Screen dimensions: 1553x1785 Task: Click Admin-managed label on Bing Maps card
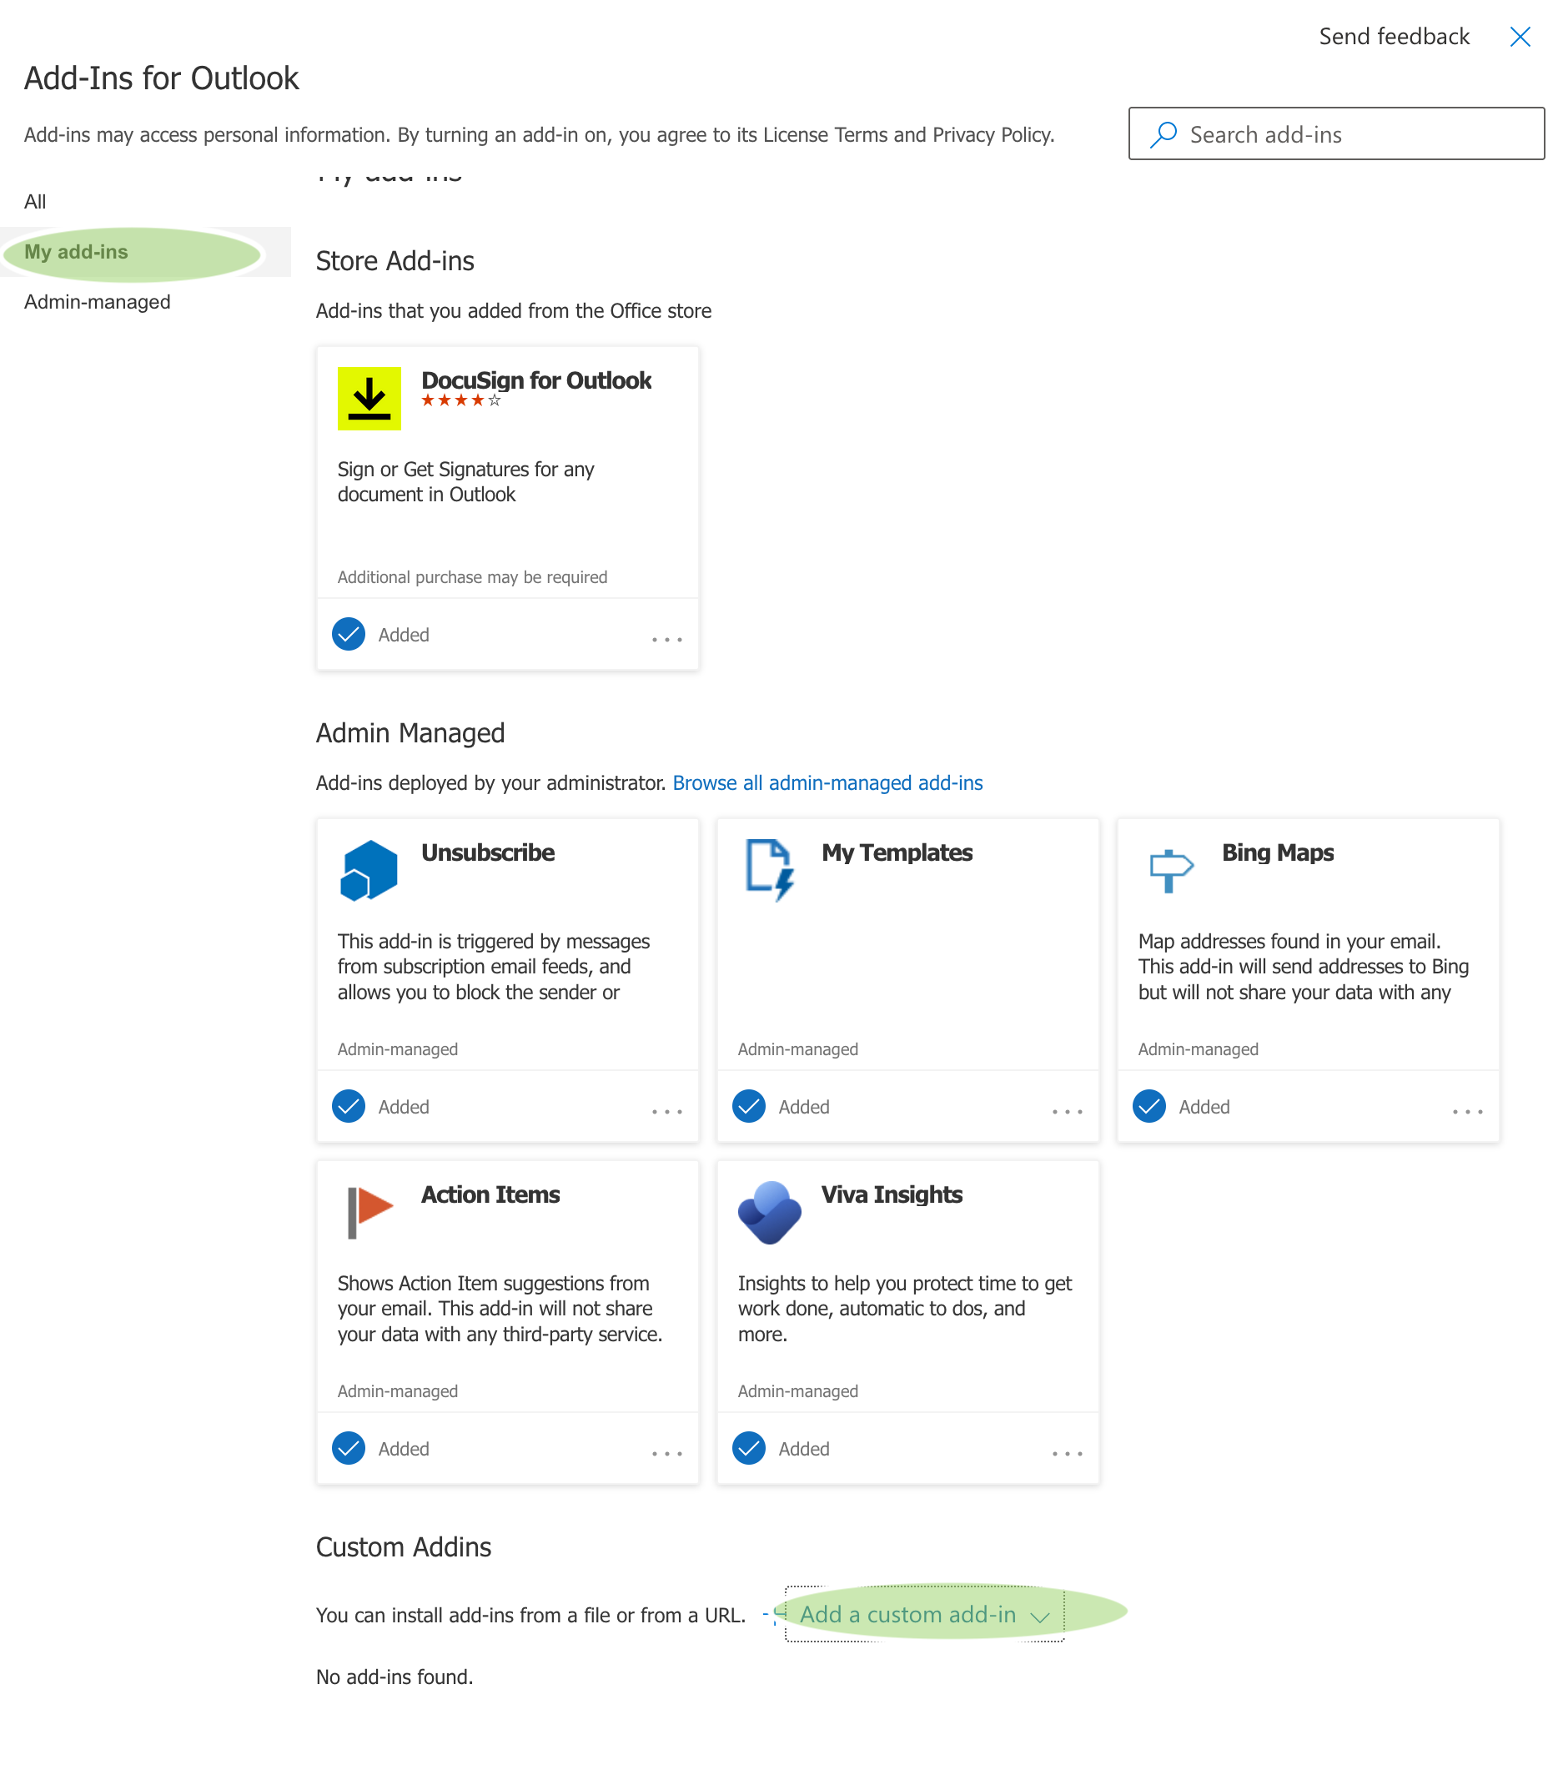click(x=1198, y=1049)
